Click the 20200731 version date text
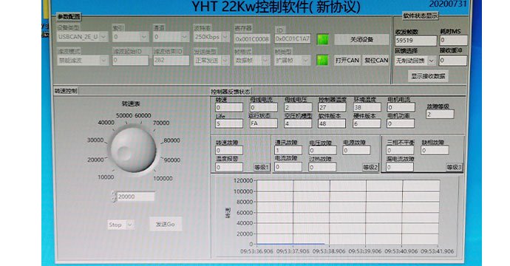 448,4
